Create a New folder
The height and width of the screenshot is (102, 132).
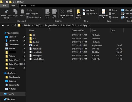(x=79, y=14)
